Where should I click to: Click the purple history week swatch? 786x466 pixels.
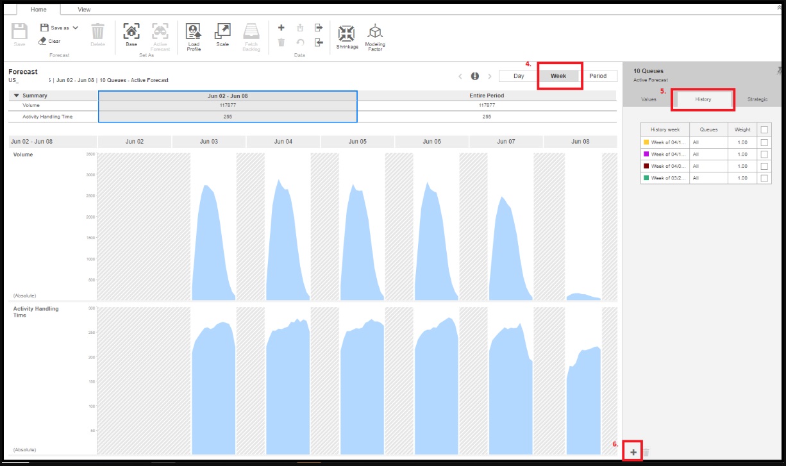(x=646, y=154)
